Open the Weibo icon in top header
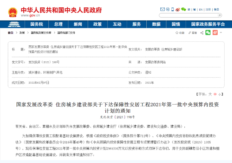Image resolution: width=232 pixels, height=163 pixels. pyautogui.click(x=178, y=9)
